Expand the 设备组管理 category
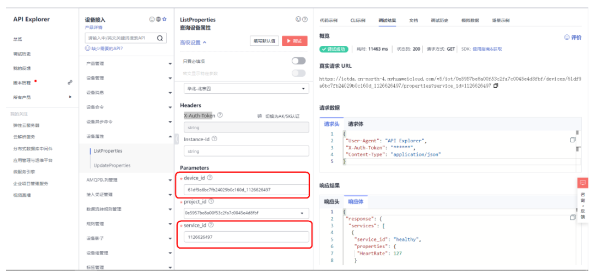The image size is (596, 277). click(170, 253)
